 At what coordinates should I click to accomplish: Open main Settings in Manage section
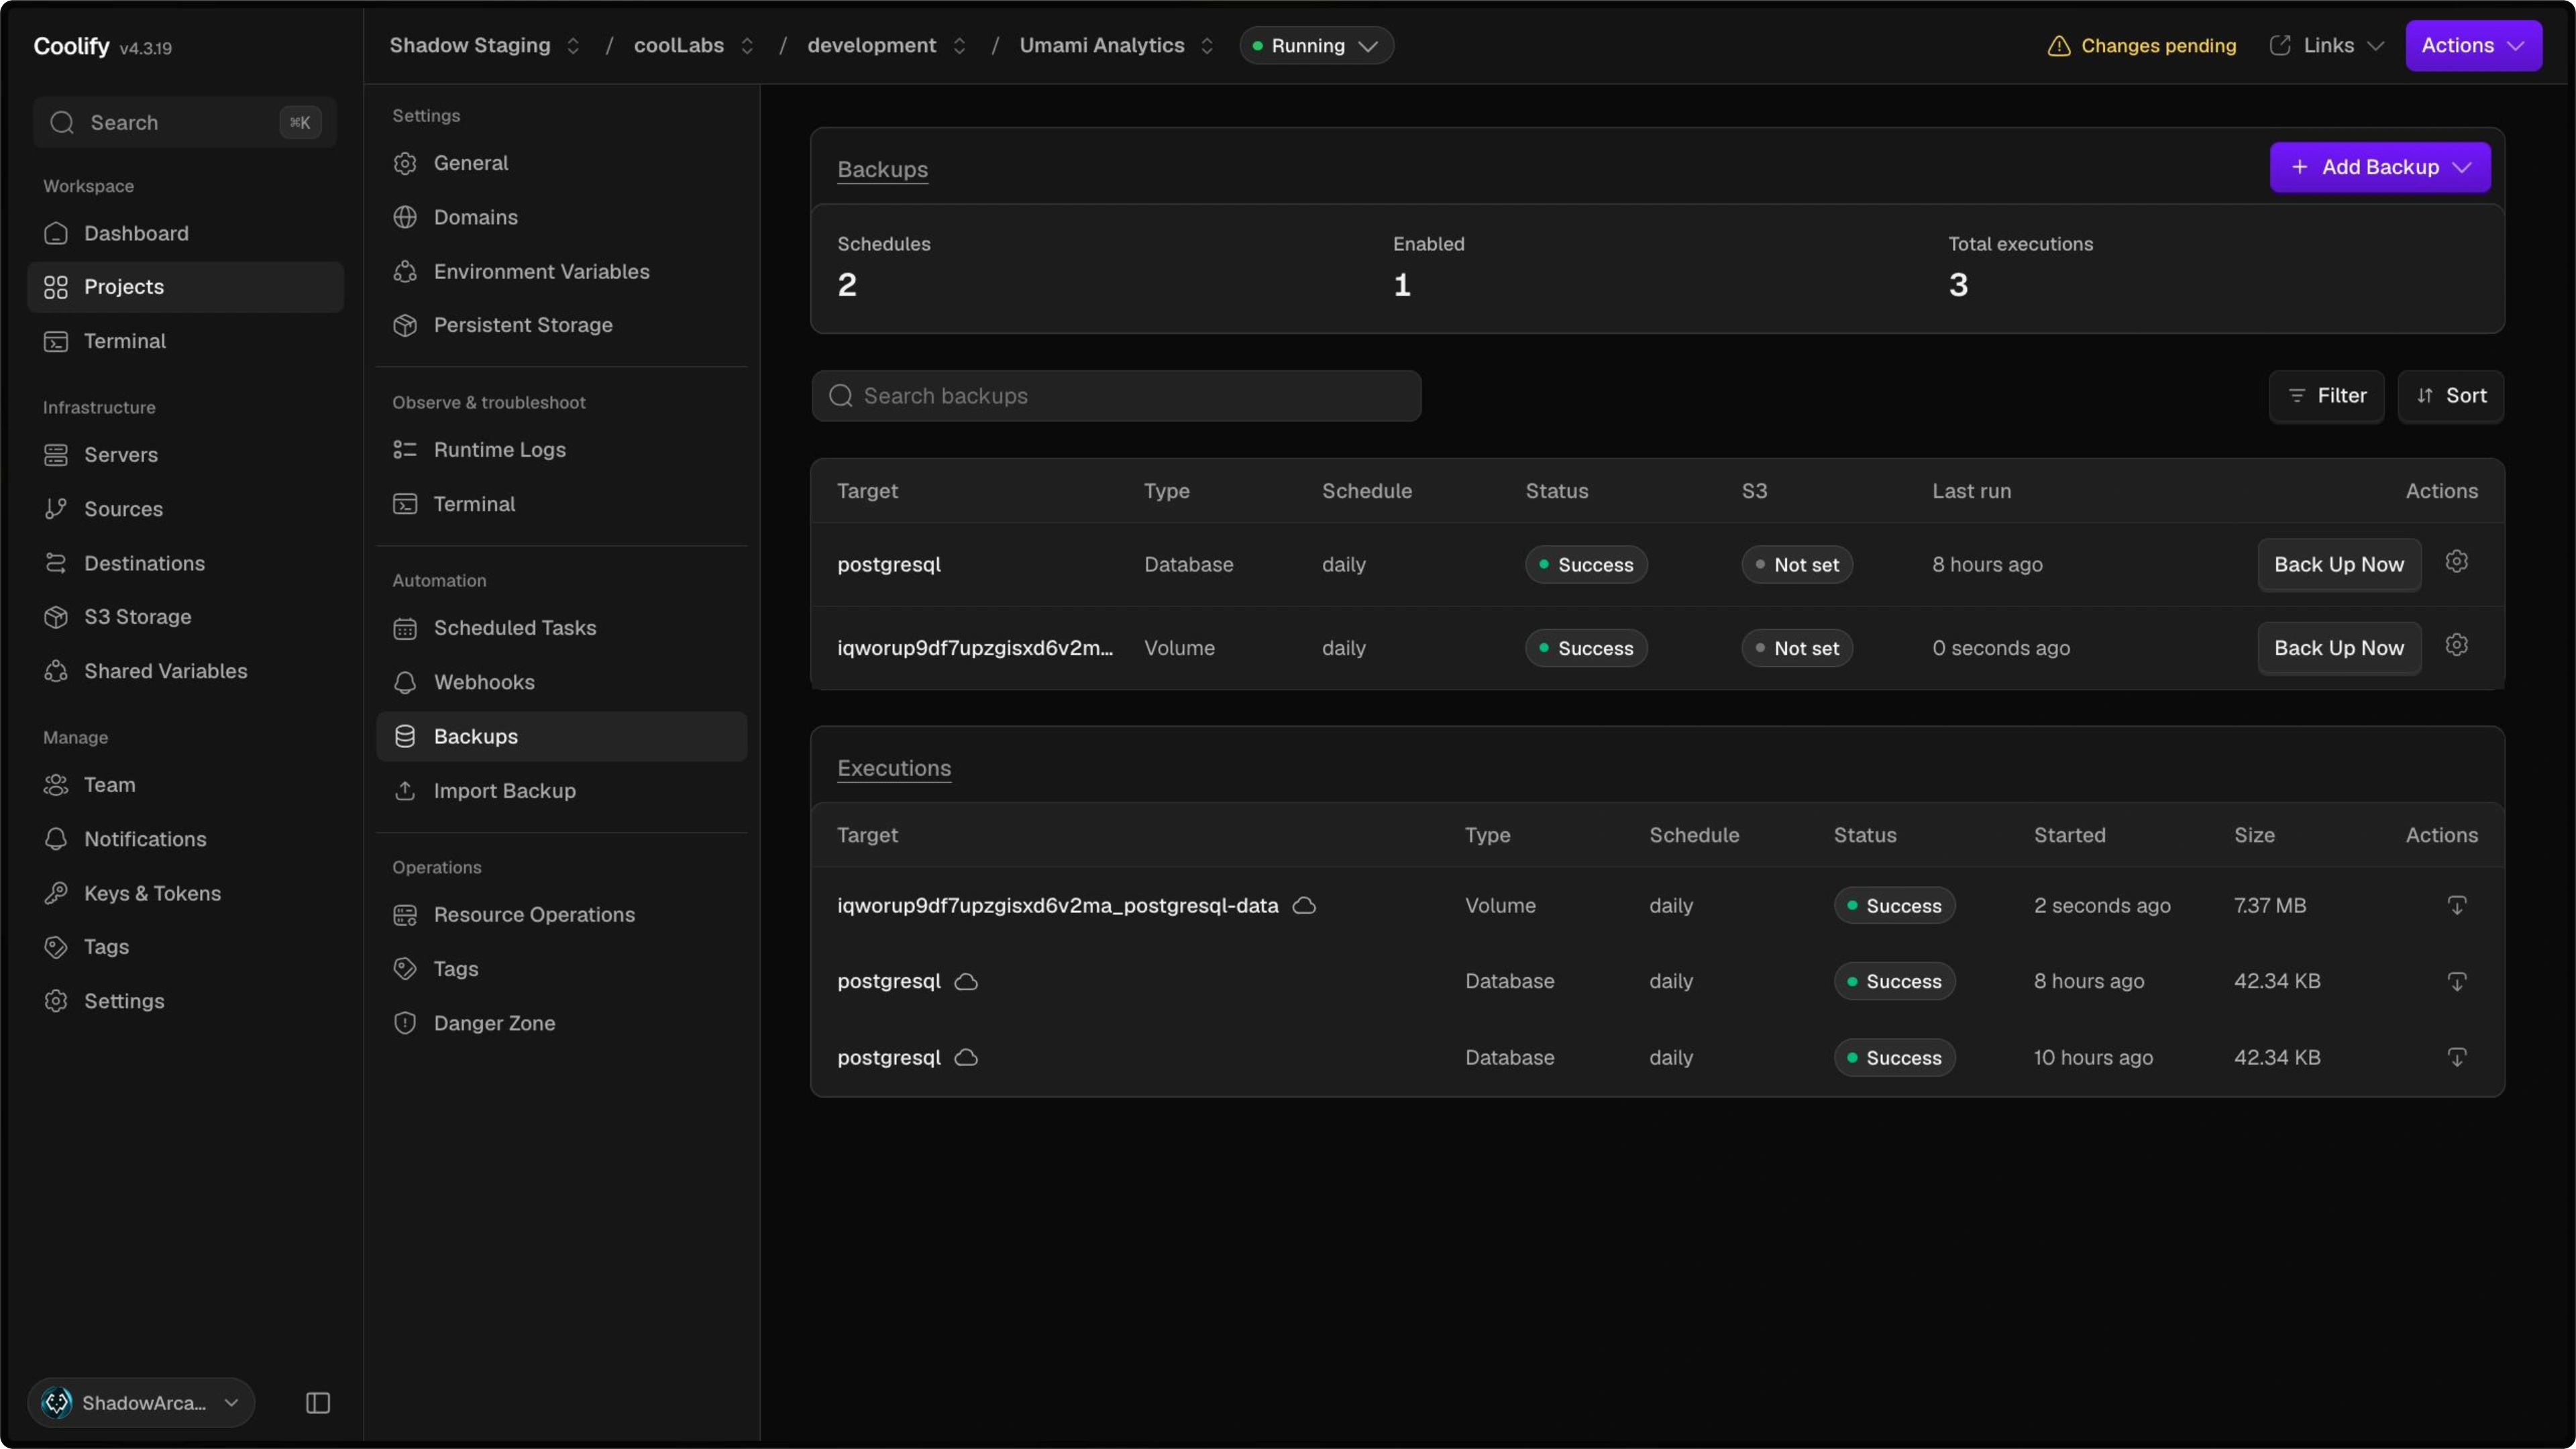coord(186,1001)
